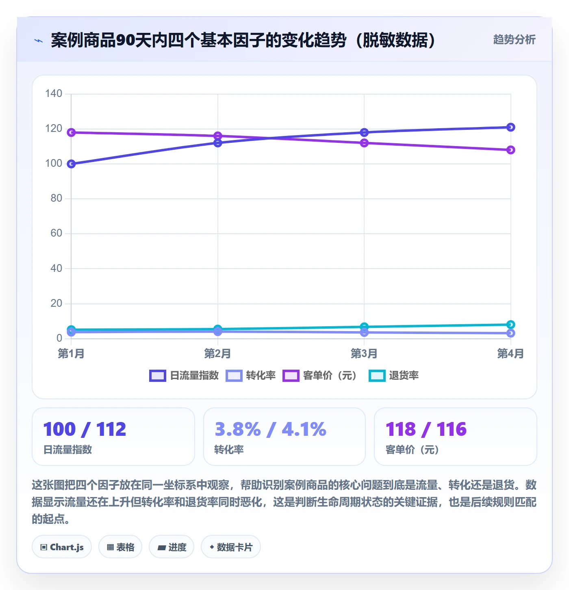Image resolution: width=569 pixels, height=590 pixels.
Task: Click the 退货率 data point at 第3月
Action: [x=364, y=327]
